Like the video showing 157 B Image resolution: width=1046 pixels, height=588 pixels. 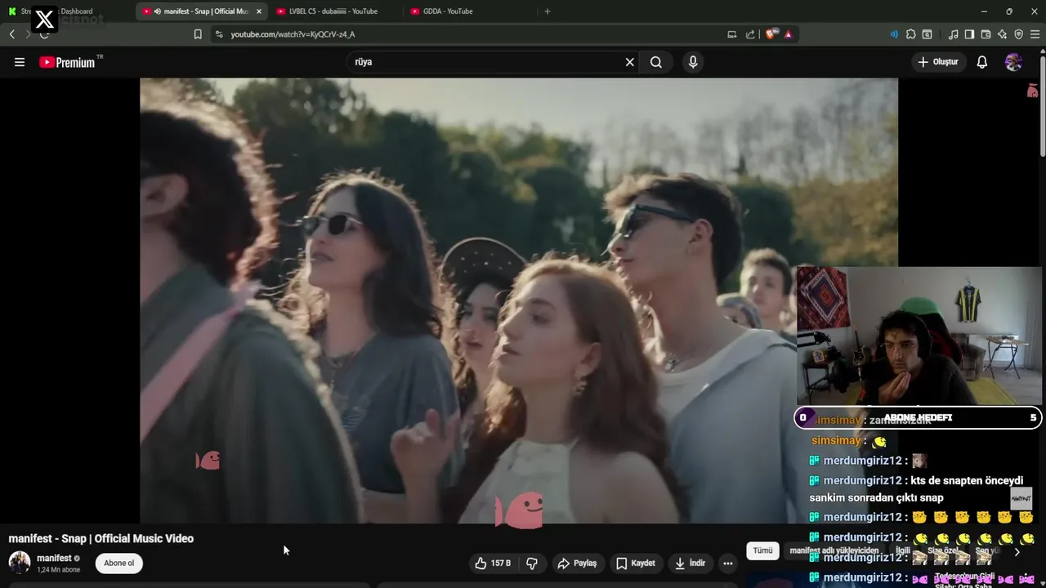pos(493,563)
